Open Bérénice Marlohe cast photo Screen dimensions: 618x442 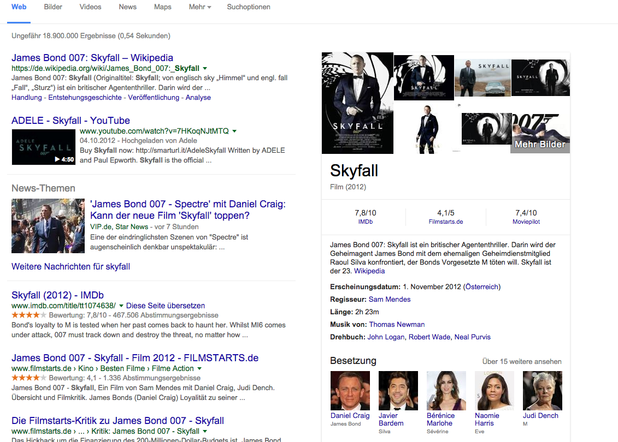pyautogui.click(x=446, y=391)
